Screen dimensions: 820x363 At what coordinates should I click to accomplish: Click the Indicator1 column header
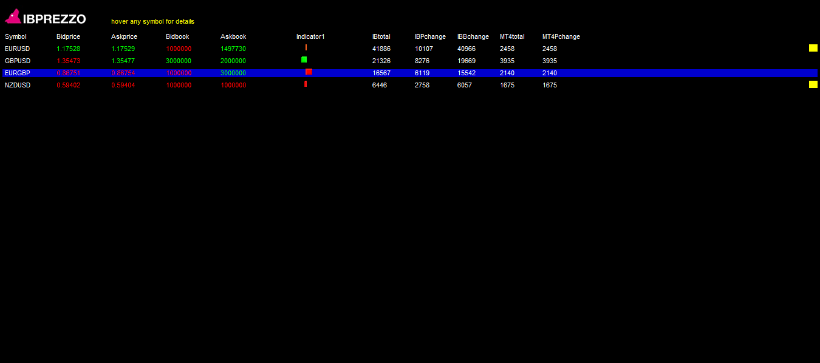[310, 36]
